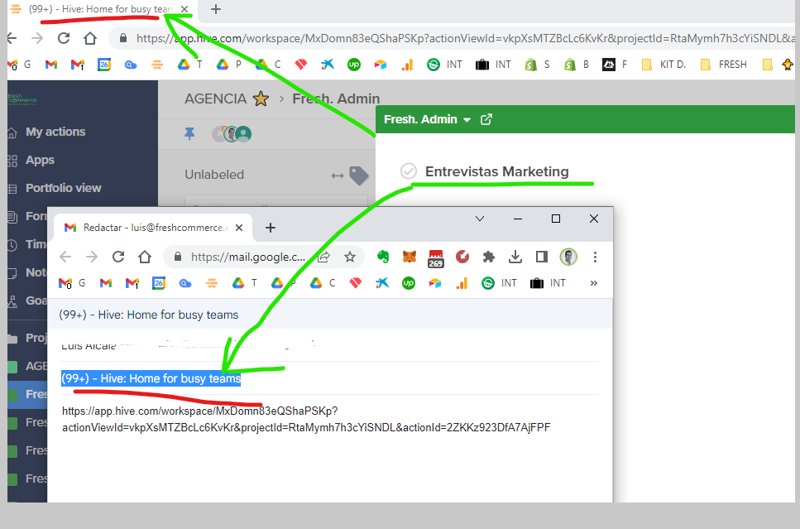Open Shopify B bookmark in Hive window
This screenshot has width=800, height=529.
pos(576,65)
